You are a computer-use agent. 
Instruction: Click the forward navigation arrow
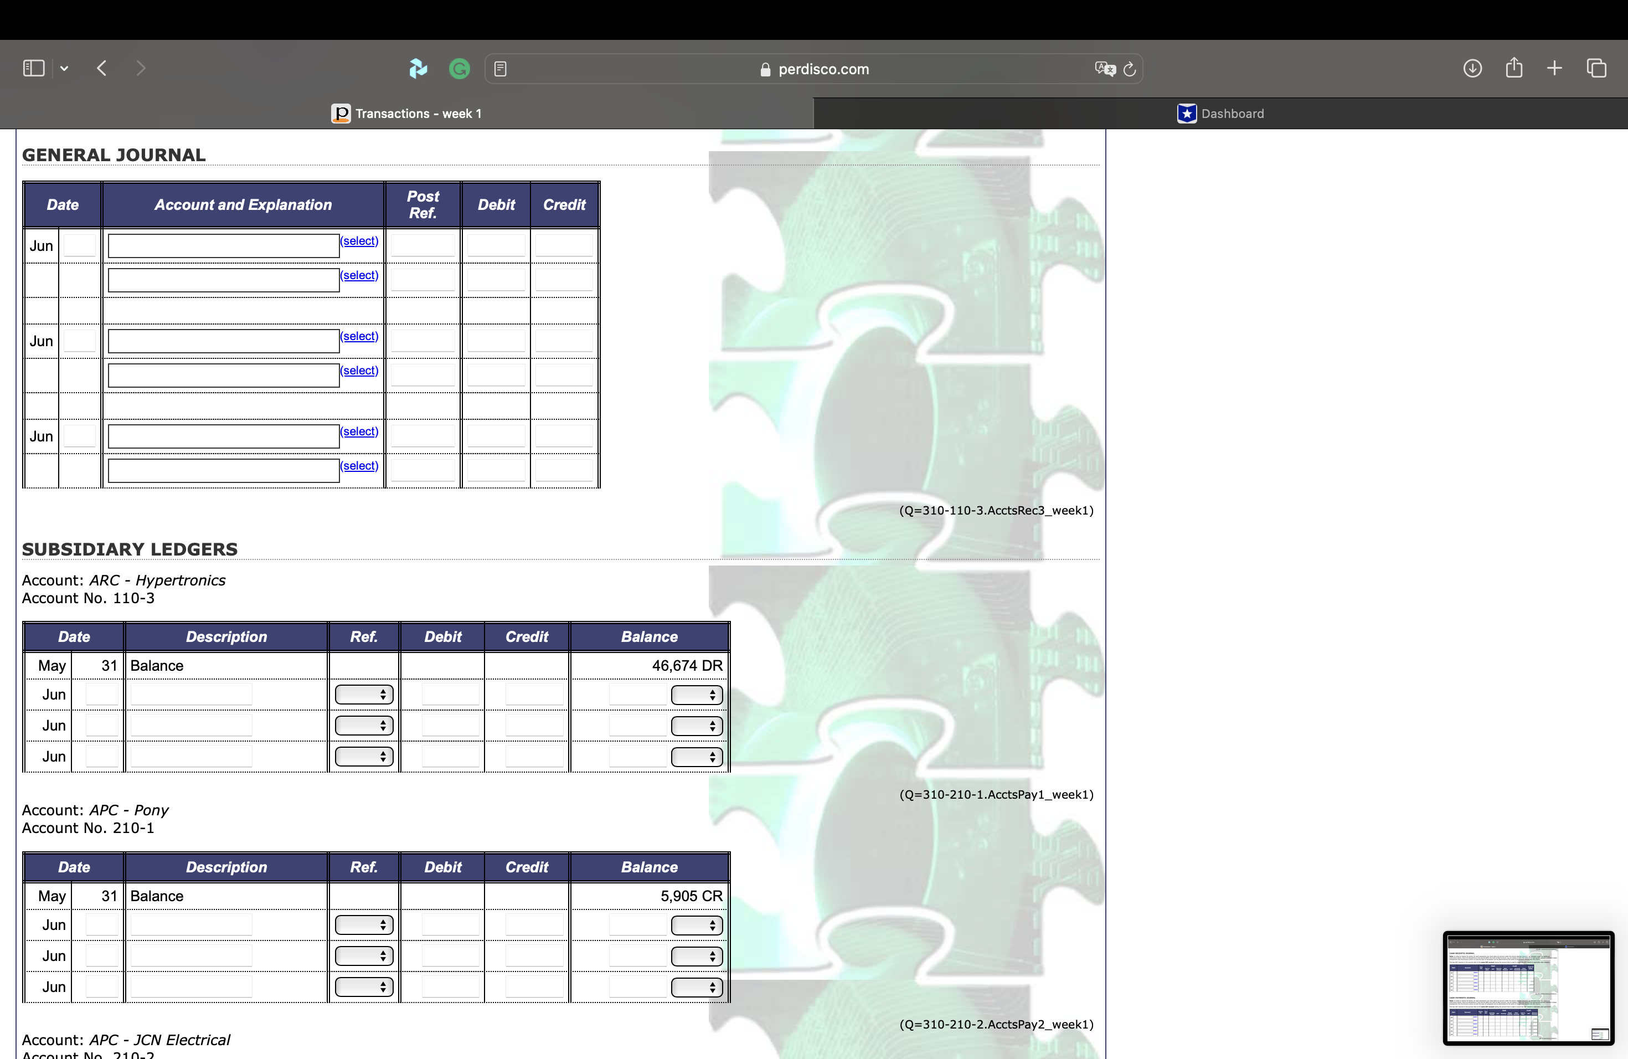pos(140,68)
